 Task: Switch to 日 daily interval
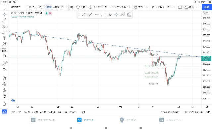[63, 7]
